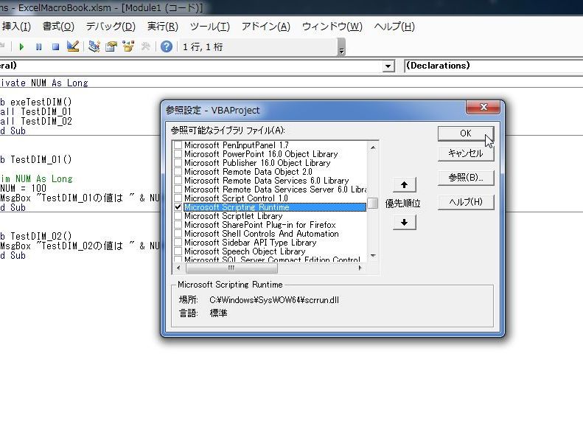Check Microsoft Script Control 1.0 checkbox
The height and width of the screenshot is (438, 583).
[x=178, y=198]
